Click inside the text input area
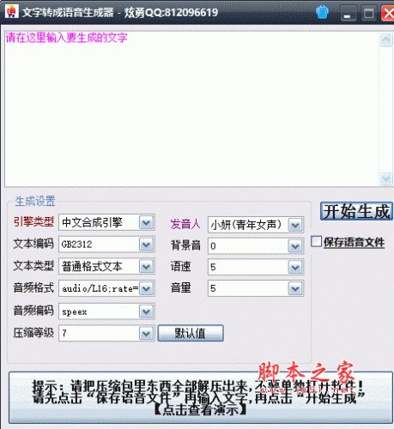Viewport: 394px width, 429px height. click(191, 109)
